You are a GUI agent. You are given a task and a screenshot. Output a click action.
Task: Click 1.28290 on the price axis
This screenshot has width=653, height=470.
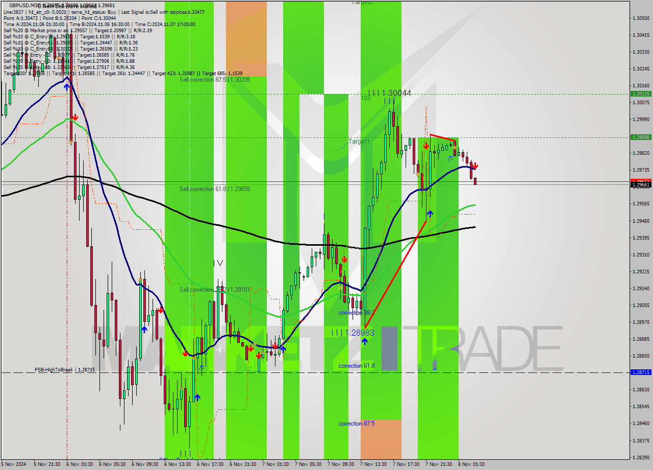pos(640,457)
